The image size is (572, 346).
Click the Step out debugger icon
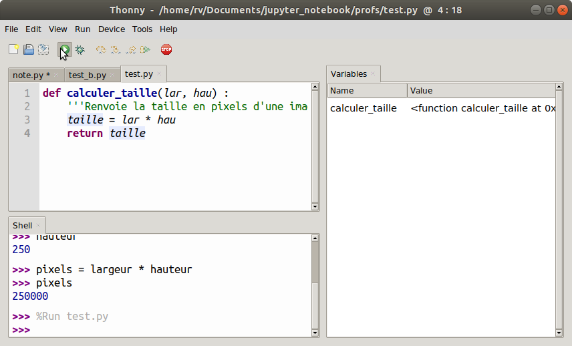[x=130, y=49]
